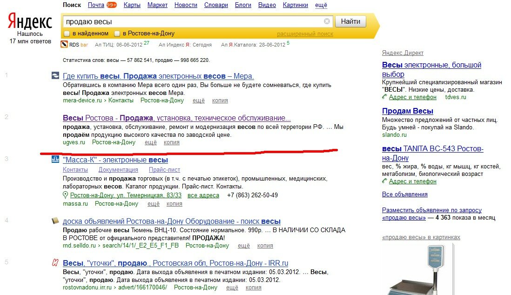Clear the search query with the X icon
The width and height of the screenshot is (511, 295).
click(327, 21)
